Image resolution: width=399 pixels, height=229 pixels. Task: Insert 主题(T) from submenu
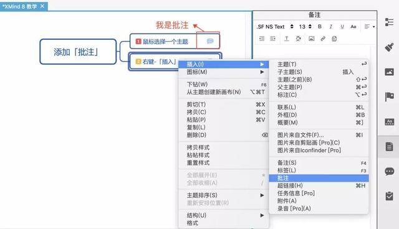click(x=319, y=64)
